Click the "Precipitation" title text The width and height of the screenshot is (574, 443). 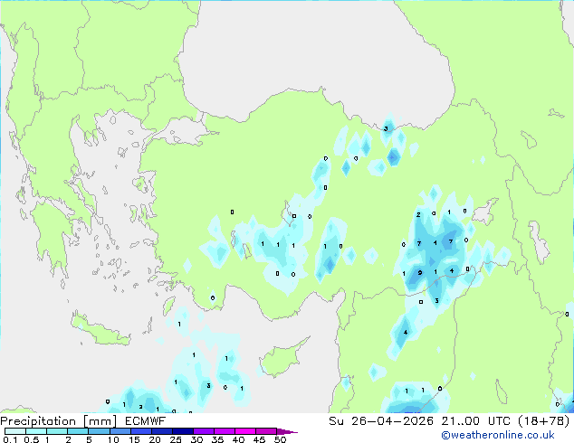(38, 421)
